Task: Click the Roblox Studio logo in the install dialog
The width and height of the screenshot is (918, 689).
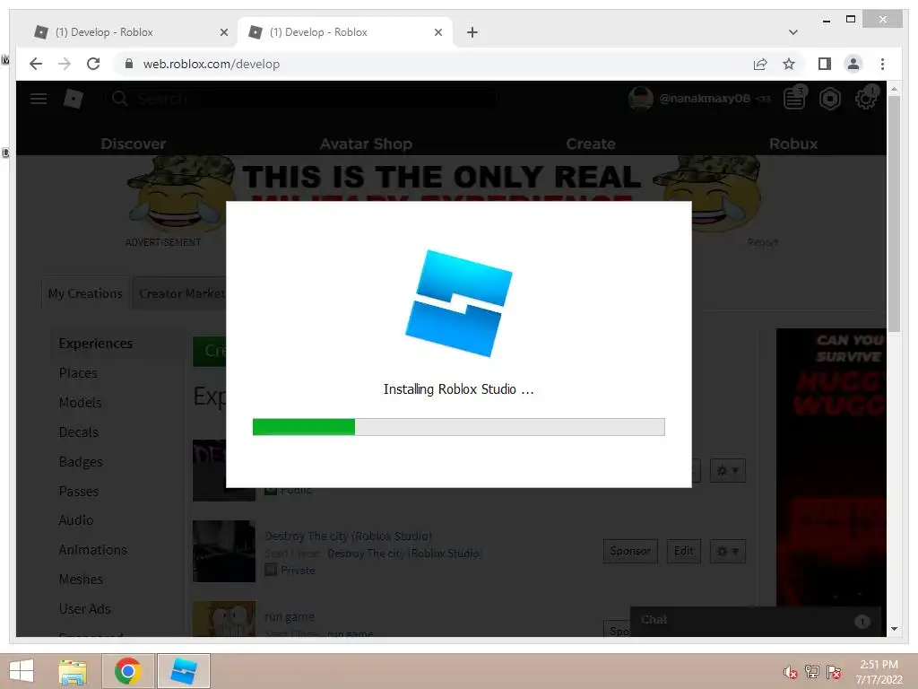Action: (x=458, y=303)
